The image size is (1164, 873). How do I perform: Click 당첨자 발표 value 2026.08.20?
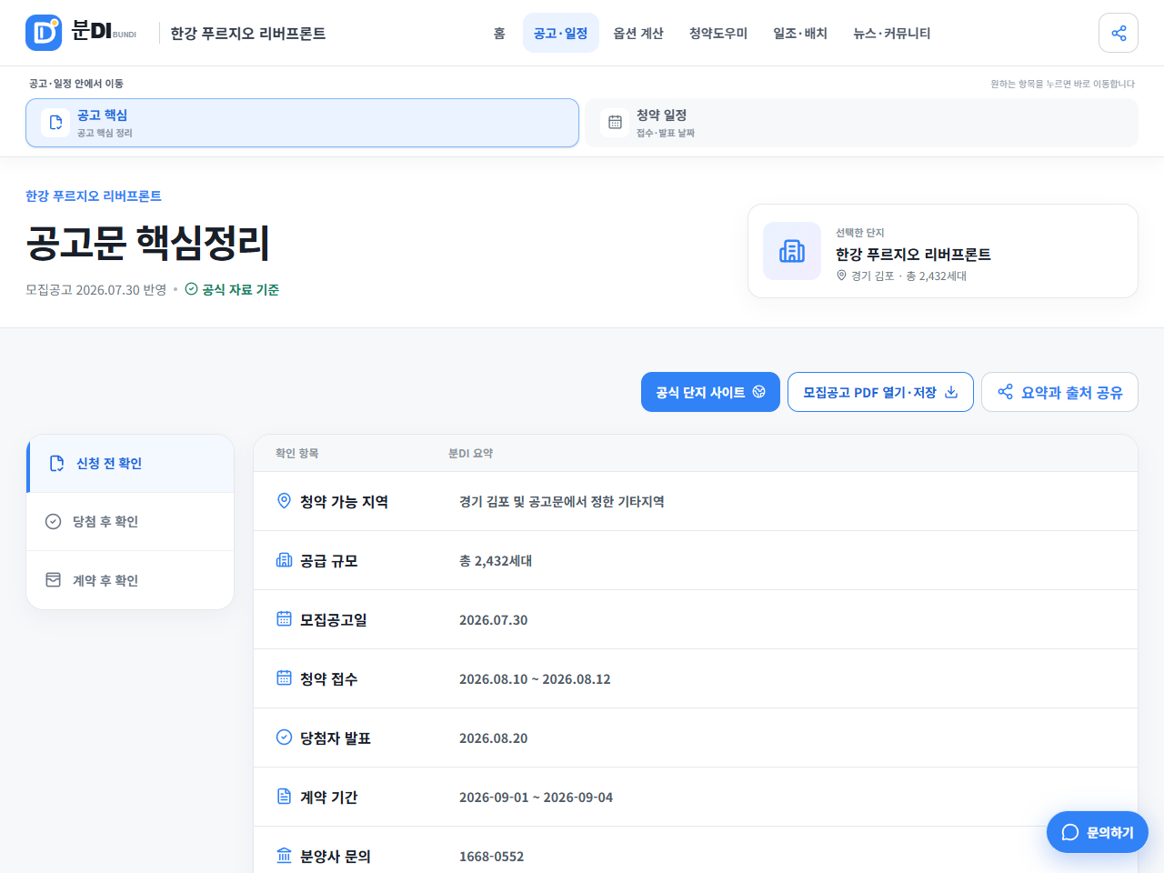493,738
